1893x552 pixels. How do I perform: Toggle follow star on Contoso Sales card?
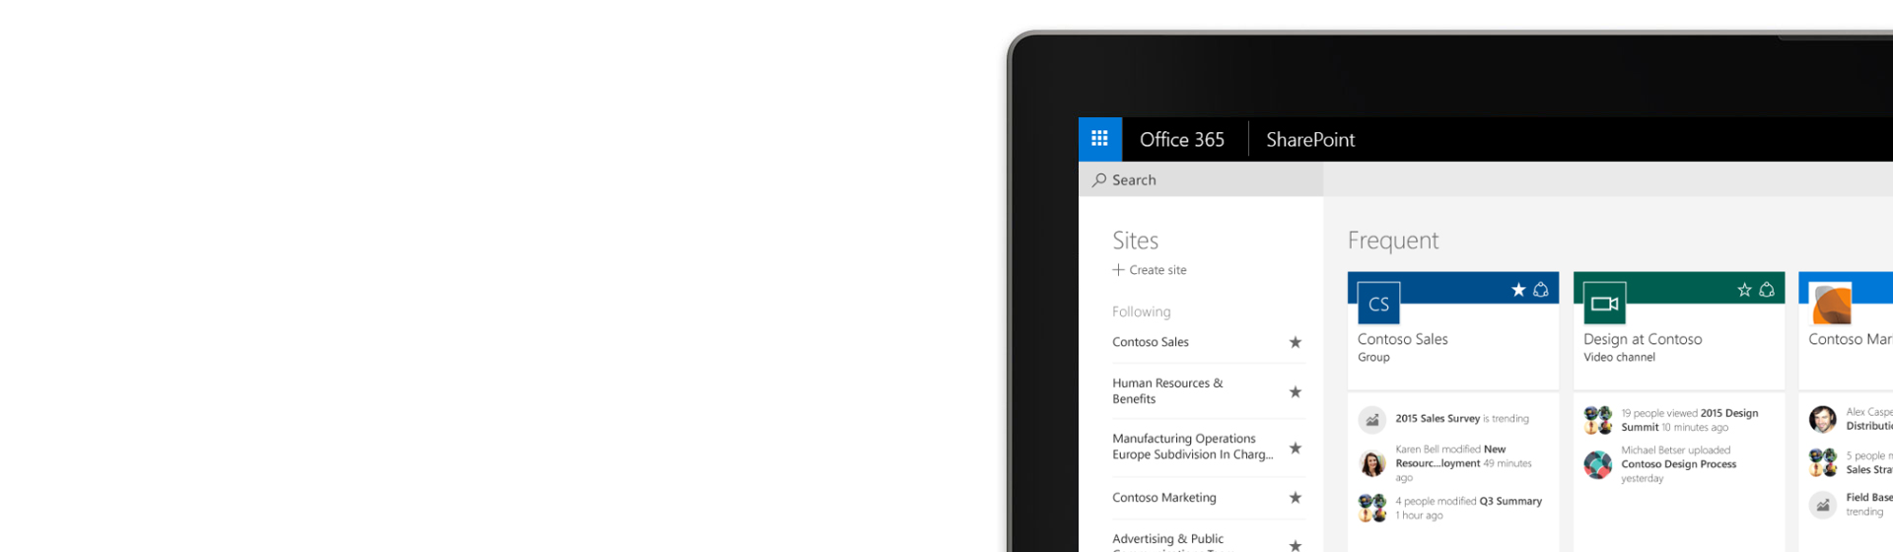click(1518, 289)
